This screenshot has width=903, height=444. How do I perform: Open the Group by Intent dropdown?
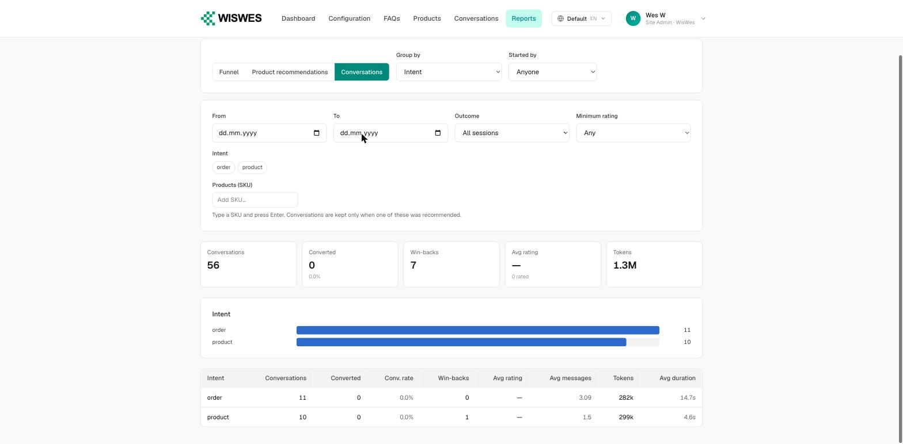449,72
